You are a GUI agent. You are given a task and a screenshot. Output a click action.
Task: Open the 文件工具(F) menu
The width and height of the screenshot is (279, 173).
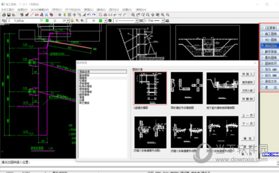click(x=8, y=10)
